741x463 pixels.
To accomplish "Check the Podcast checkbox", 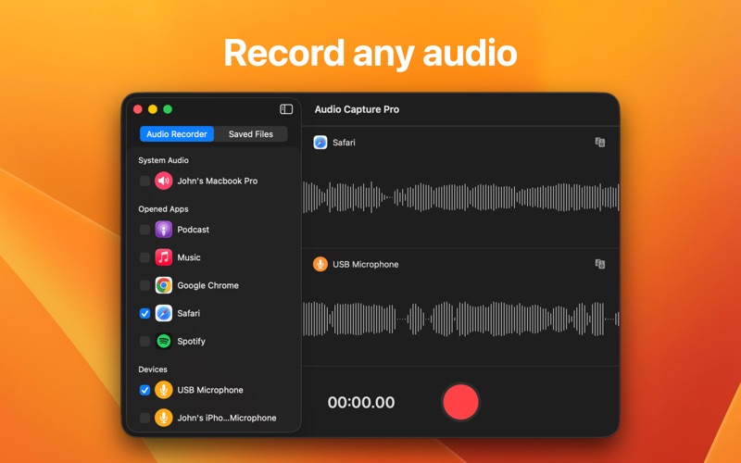I will pos(144,230).
